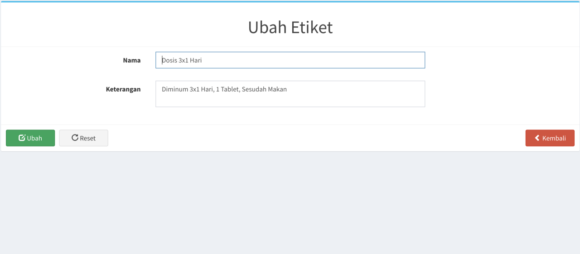This screenshot has width=580, height=254.
Task: Click the word Diminum in Keterangan
Action: 175,89
